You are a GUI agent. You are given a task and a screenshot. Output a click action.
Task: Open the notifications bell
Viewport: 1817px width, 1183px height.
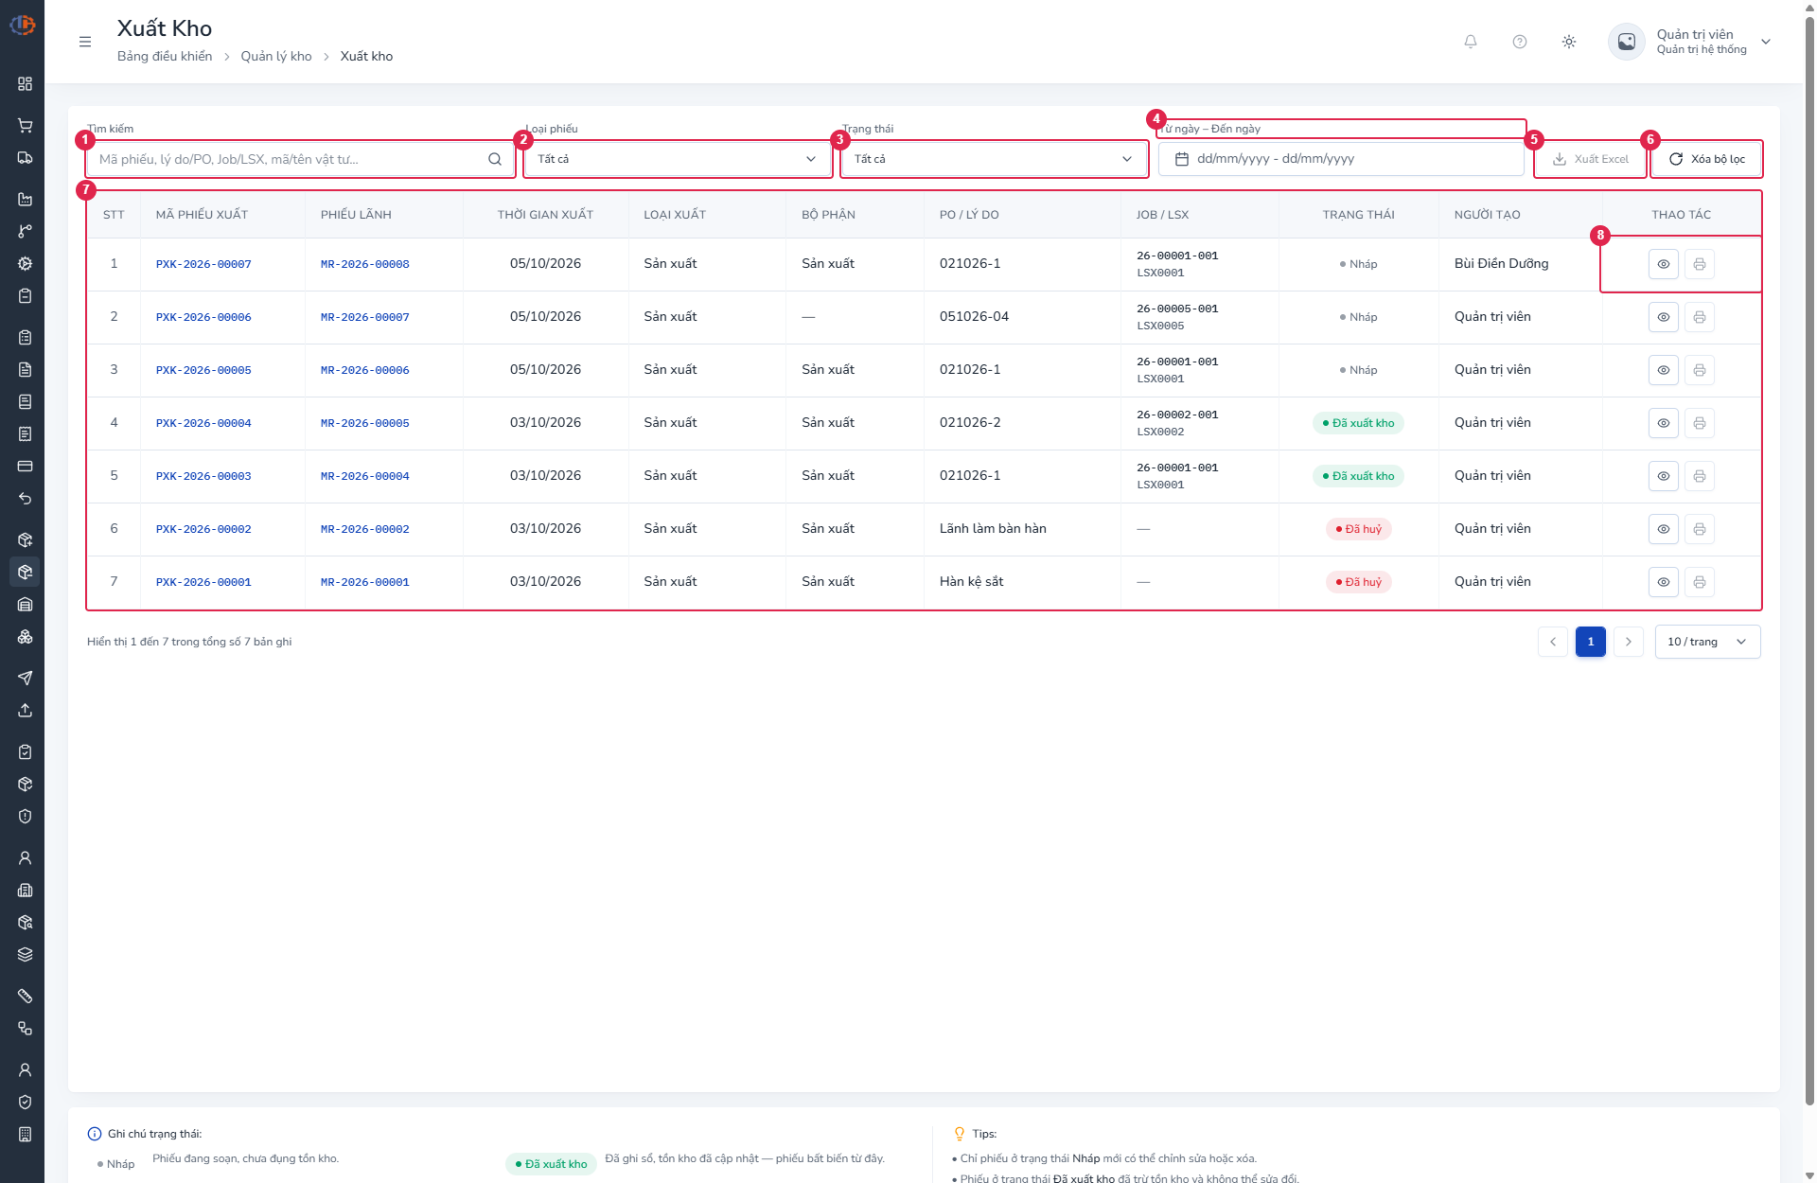click(1471, 42)
